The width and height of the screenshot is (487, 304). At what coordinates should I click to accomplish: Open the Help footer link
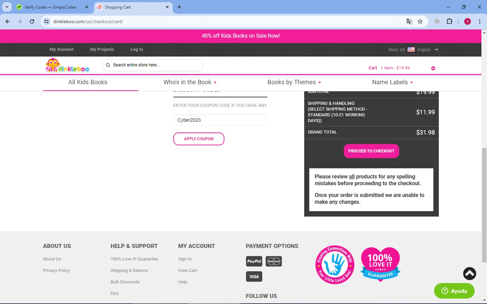(x=182, y=282)
